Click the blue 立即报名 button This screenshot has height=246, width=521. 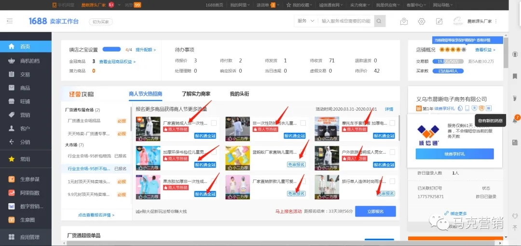tap(375, 211)
